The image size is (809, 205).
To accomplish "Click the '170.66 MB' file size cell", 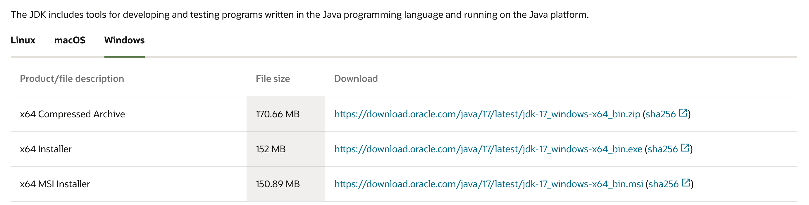I will click(285, 114).
